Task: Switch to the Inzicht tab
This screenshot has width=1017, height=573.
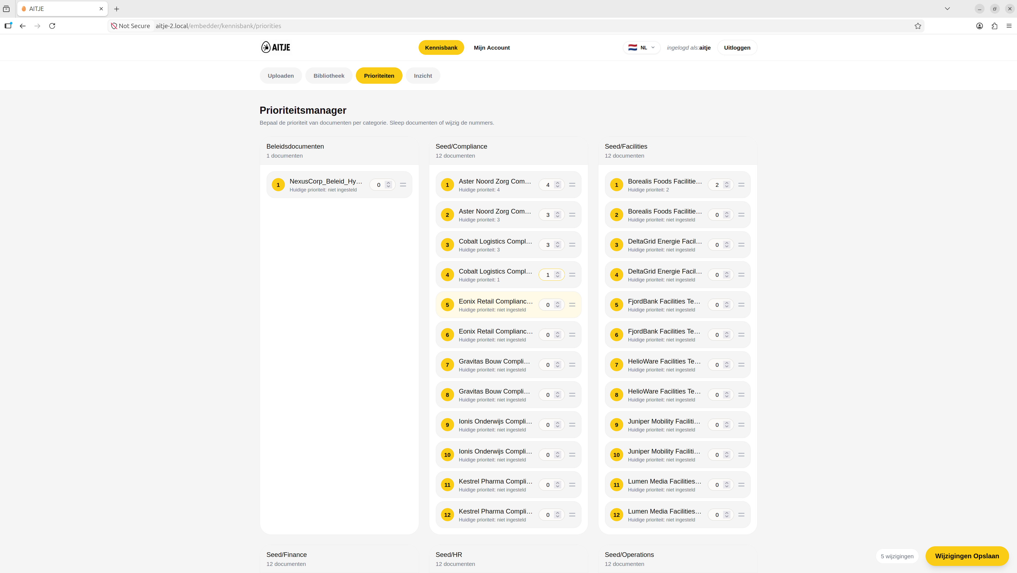Action: click(423, 76)
